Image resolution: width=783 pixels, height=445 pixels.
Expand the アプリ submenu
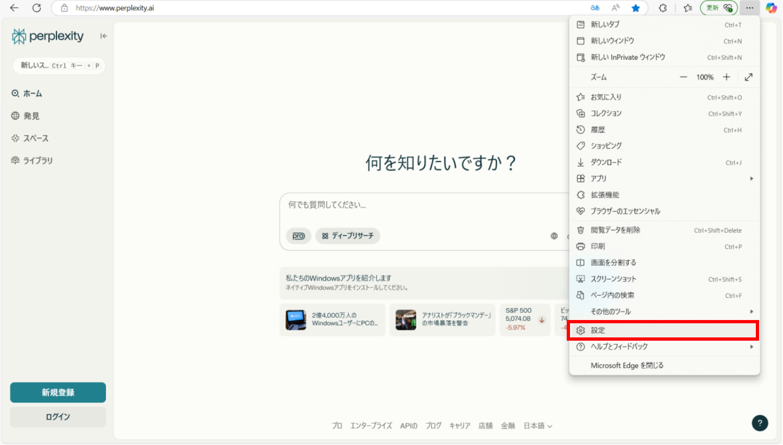tap(664, 178)
